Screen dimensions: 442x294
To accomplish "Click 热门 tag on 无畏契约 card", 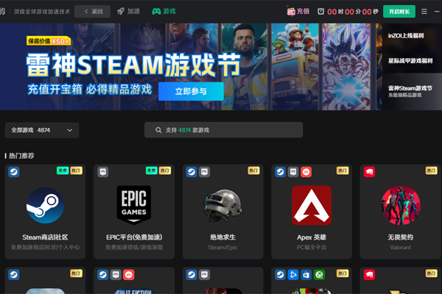I will coord(431,171).
